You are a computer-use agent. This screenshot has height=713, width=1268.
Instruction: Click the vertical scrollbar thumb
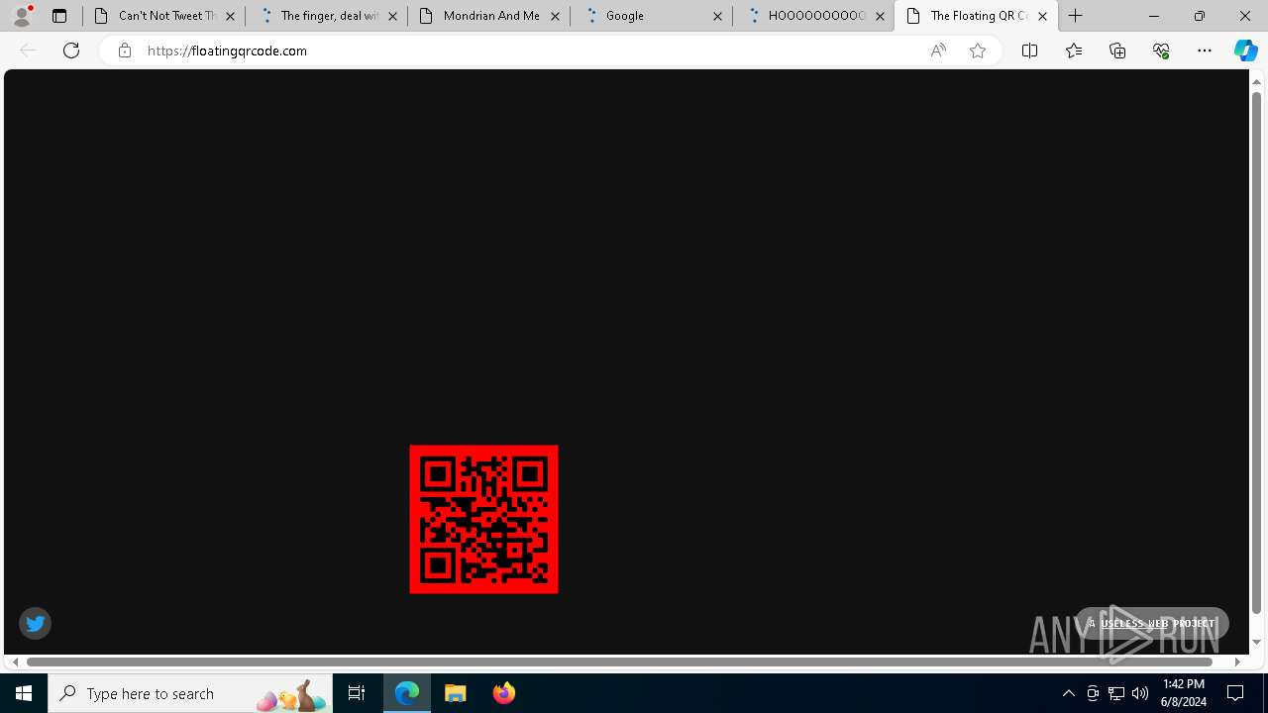coord(1256,352)
